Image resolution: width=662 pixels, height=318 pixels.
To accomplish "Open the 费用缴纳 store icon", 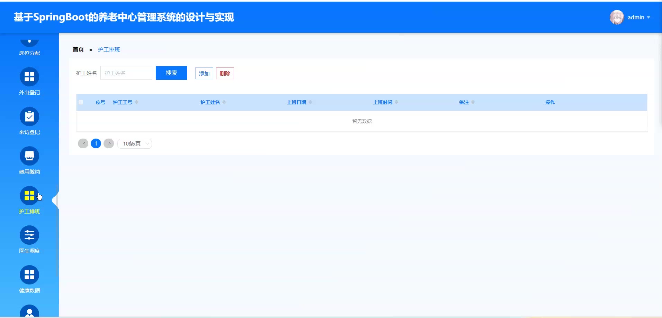I will click(x=29, y=156).
